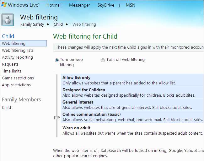
Task: Click Child breadcrumb link
Action: tap(58, 24)
